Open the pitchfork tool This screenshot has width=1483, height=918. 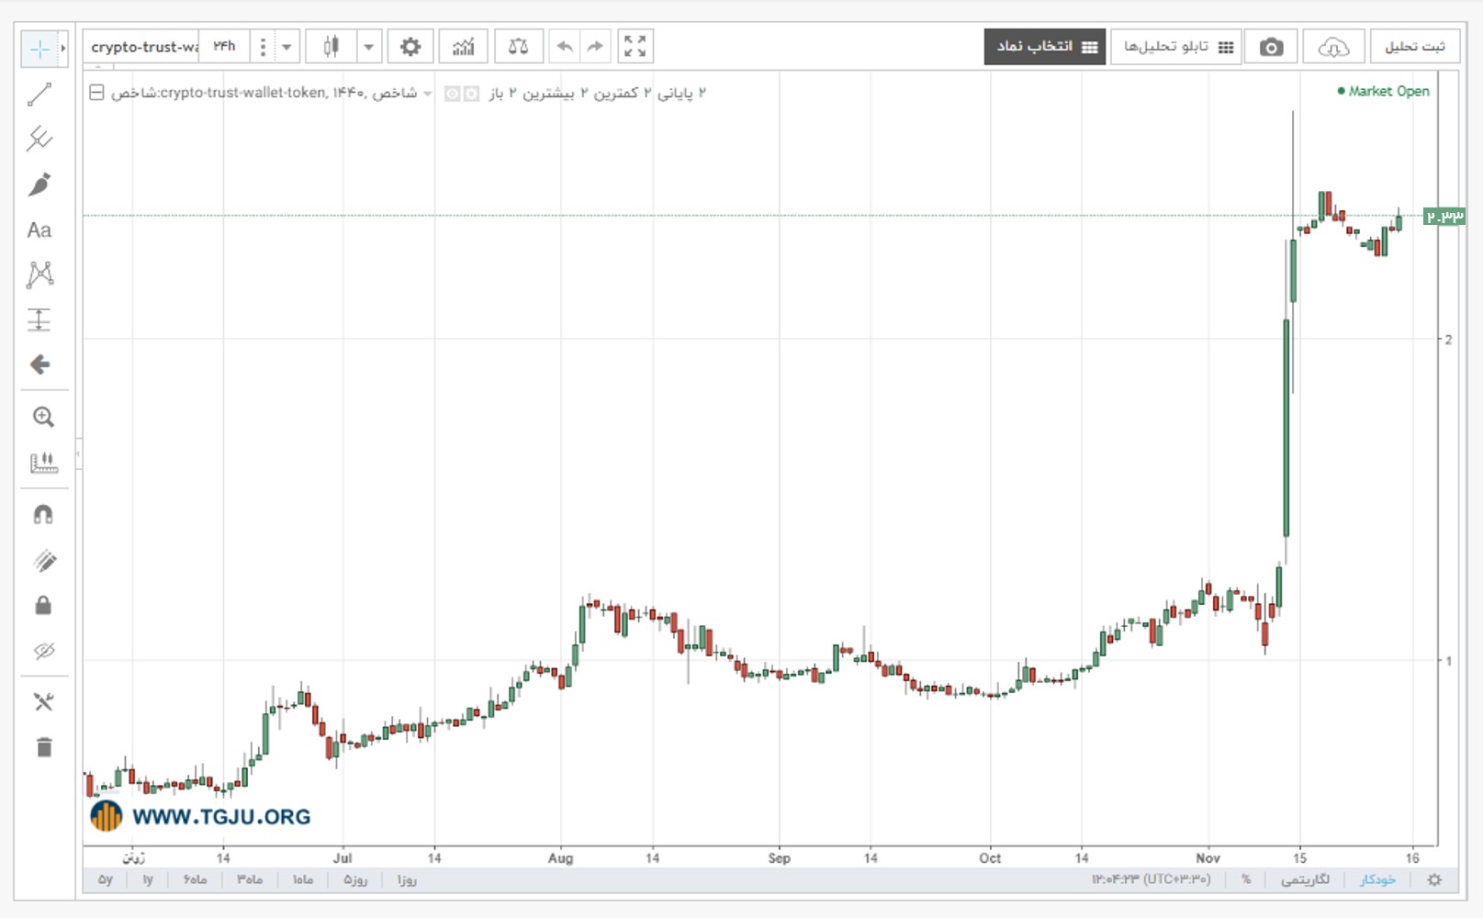(39, 139)
